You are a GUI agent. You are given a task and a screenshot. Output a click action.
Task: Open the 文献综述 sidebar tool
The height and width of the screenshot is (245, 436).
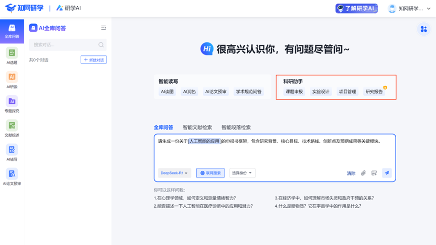click(12, 128)
